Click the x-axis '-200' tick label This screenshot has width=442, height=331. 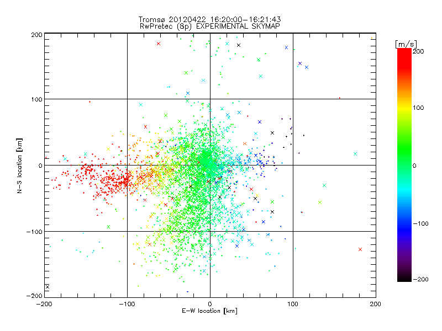(x=44, y=304)
